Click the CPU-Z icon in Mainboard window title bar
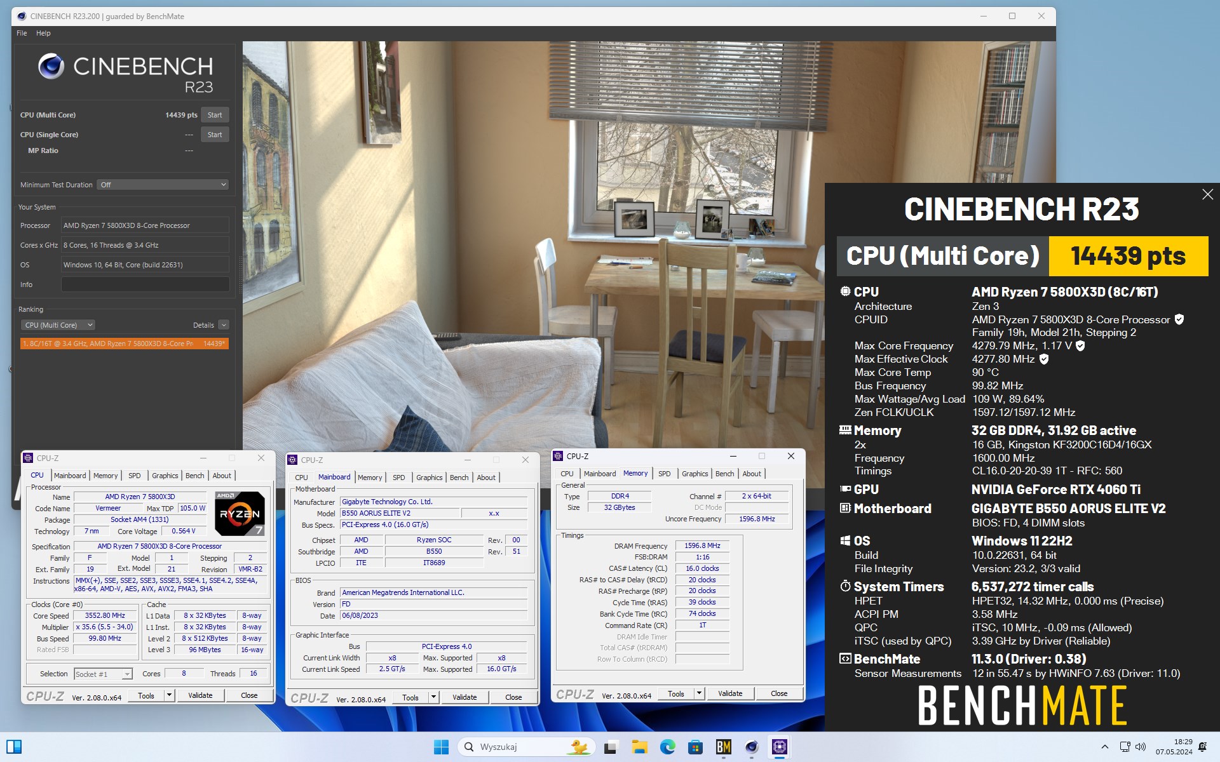Screen dimensions: 1220x762 click(292, 460)
